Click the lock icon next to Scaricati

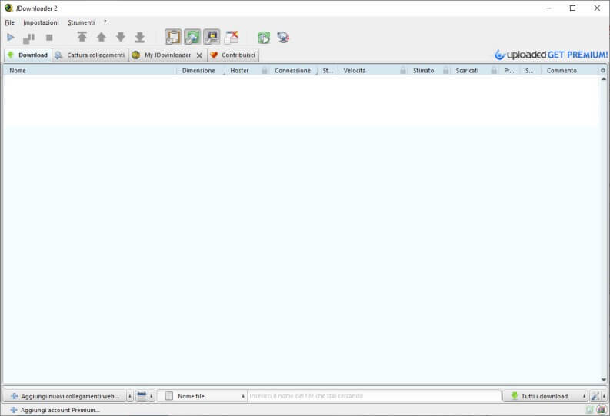pyautogui.click(x=494, y=71)
